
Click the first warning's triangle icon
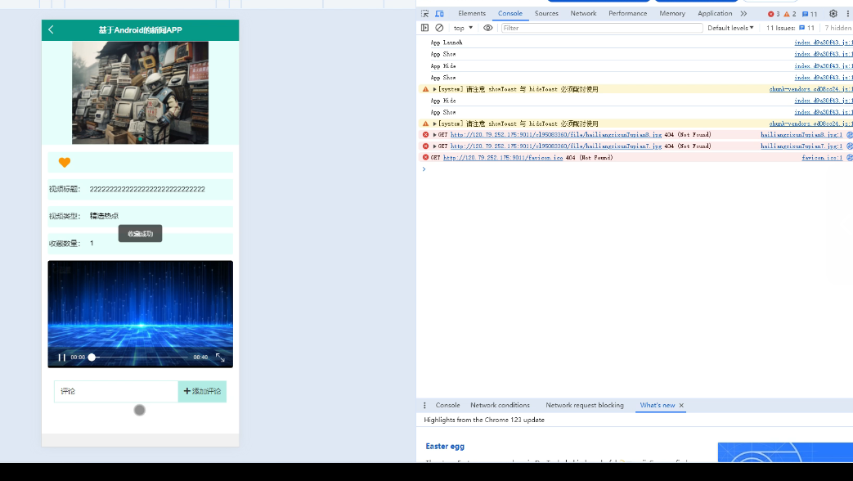pyautogui.click(x=425, y=89)
